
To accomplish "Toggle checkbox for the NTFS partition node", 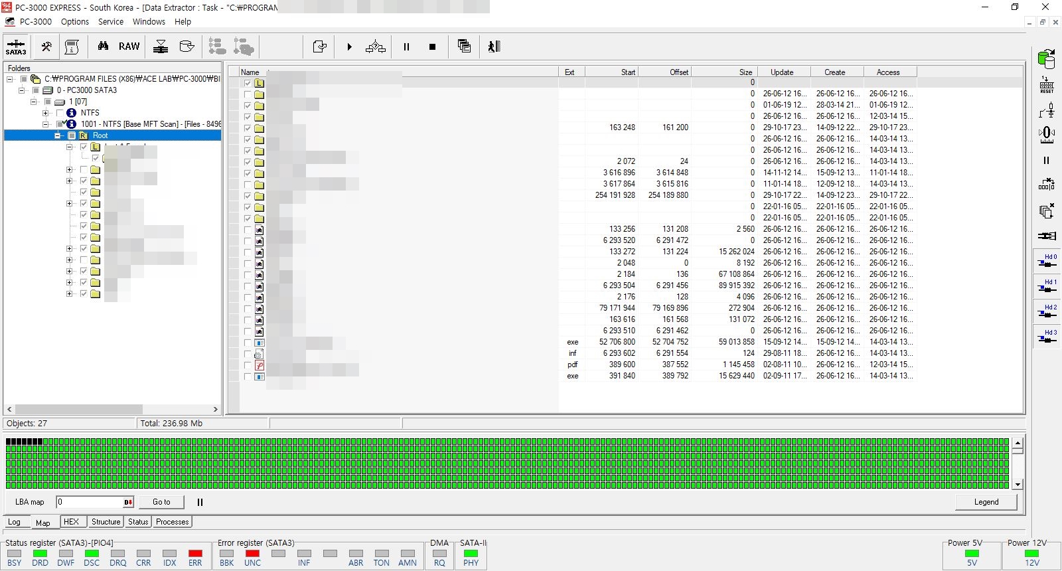I will coord(60,113).
